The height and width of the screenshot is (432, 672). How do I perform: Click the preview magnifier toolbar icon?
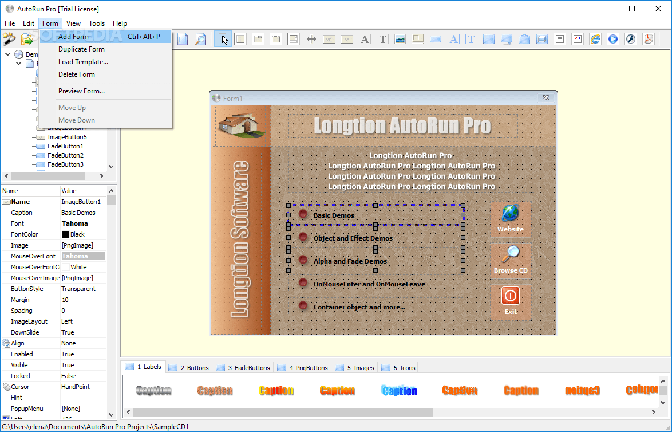pyautogui.click(x=200, y=39)
